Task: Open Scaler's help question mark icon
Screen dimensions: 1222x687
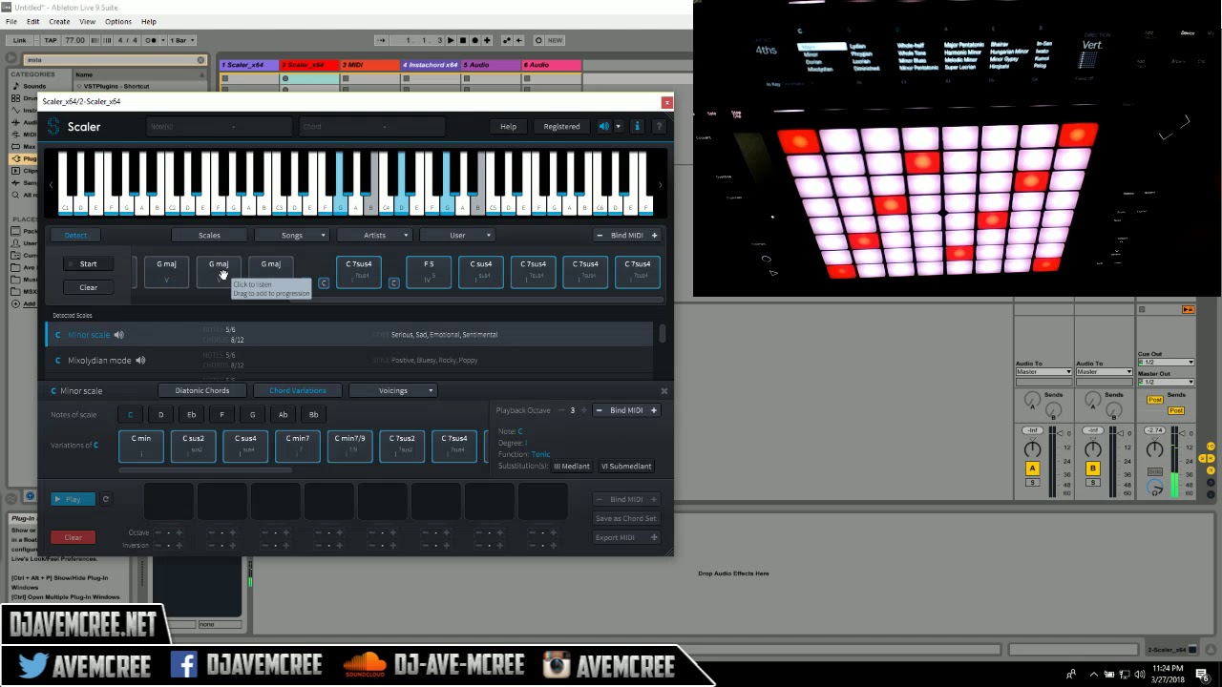Action: click(x=659, y=126)
